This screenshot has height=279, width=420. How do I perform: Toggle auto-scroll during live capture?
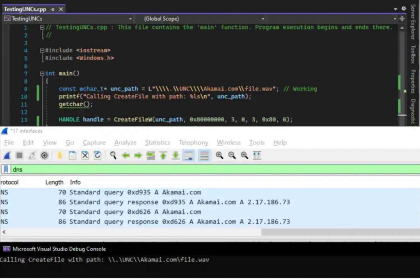189,156
